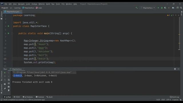The image size is (183, 103).
Task: Click run gutter arrow beside class MapInterface
Action: (x=8, y=26)
